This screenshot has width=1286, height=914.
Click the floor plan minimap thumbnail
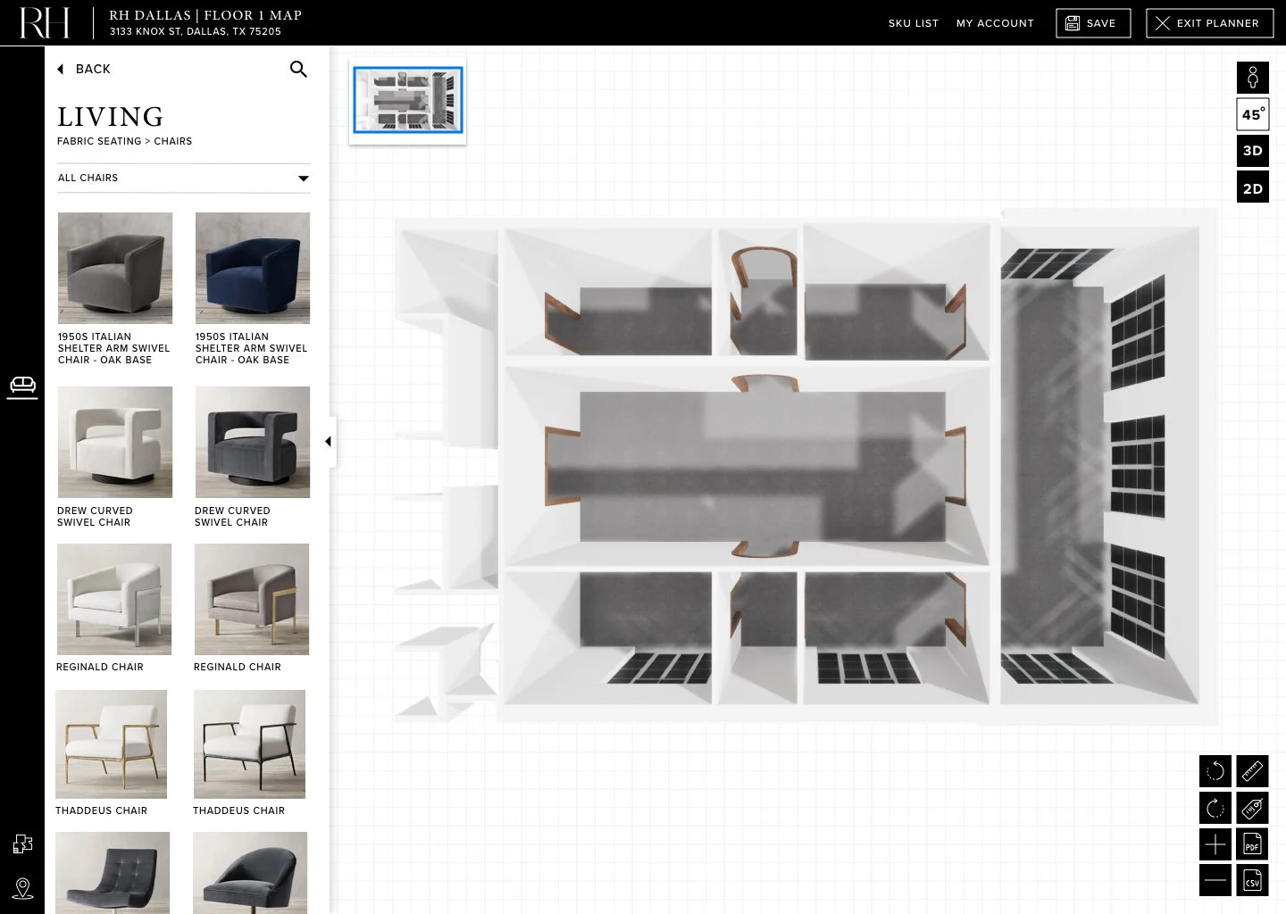(408, 100)
